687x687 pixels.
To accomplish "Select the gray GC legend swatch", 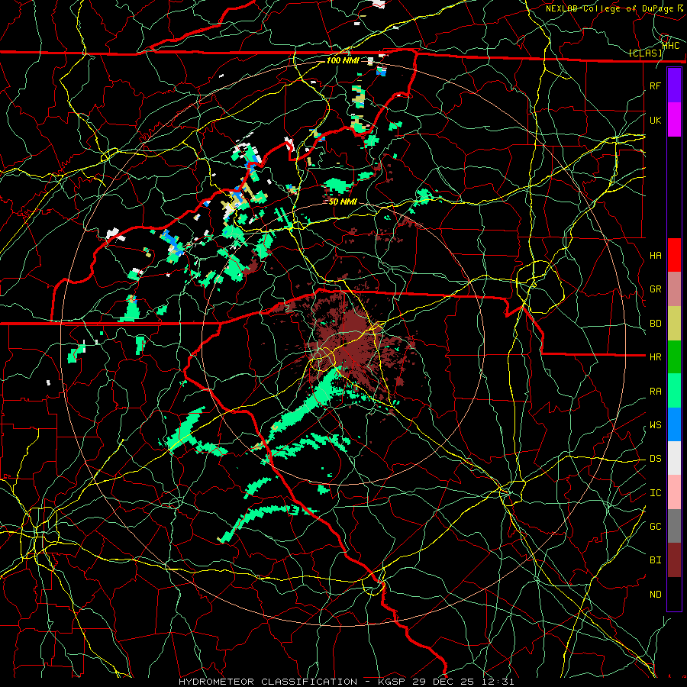I will tap(674, 527).
